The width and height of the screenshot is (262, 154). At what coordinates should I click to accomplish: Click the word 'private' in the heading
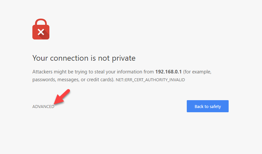click(x=124, y=58)
